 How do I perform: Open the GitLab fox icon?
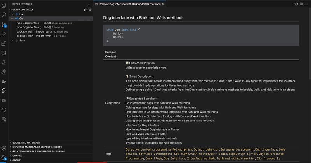pyautogui.click(x=4, y=110)
